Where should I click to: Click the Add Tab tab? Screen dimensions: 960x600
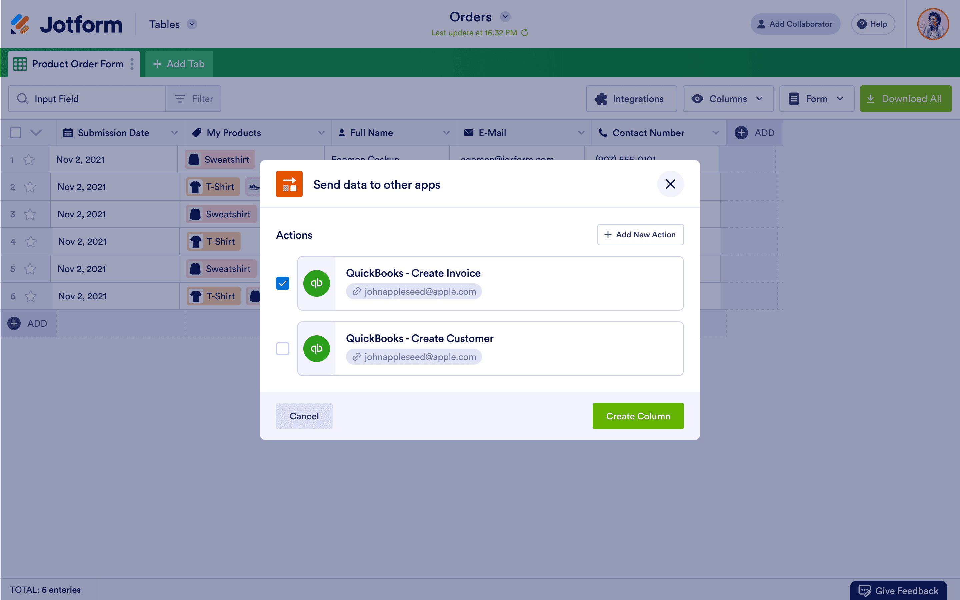pos(179,64)
